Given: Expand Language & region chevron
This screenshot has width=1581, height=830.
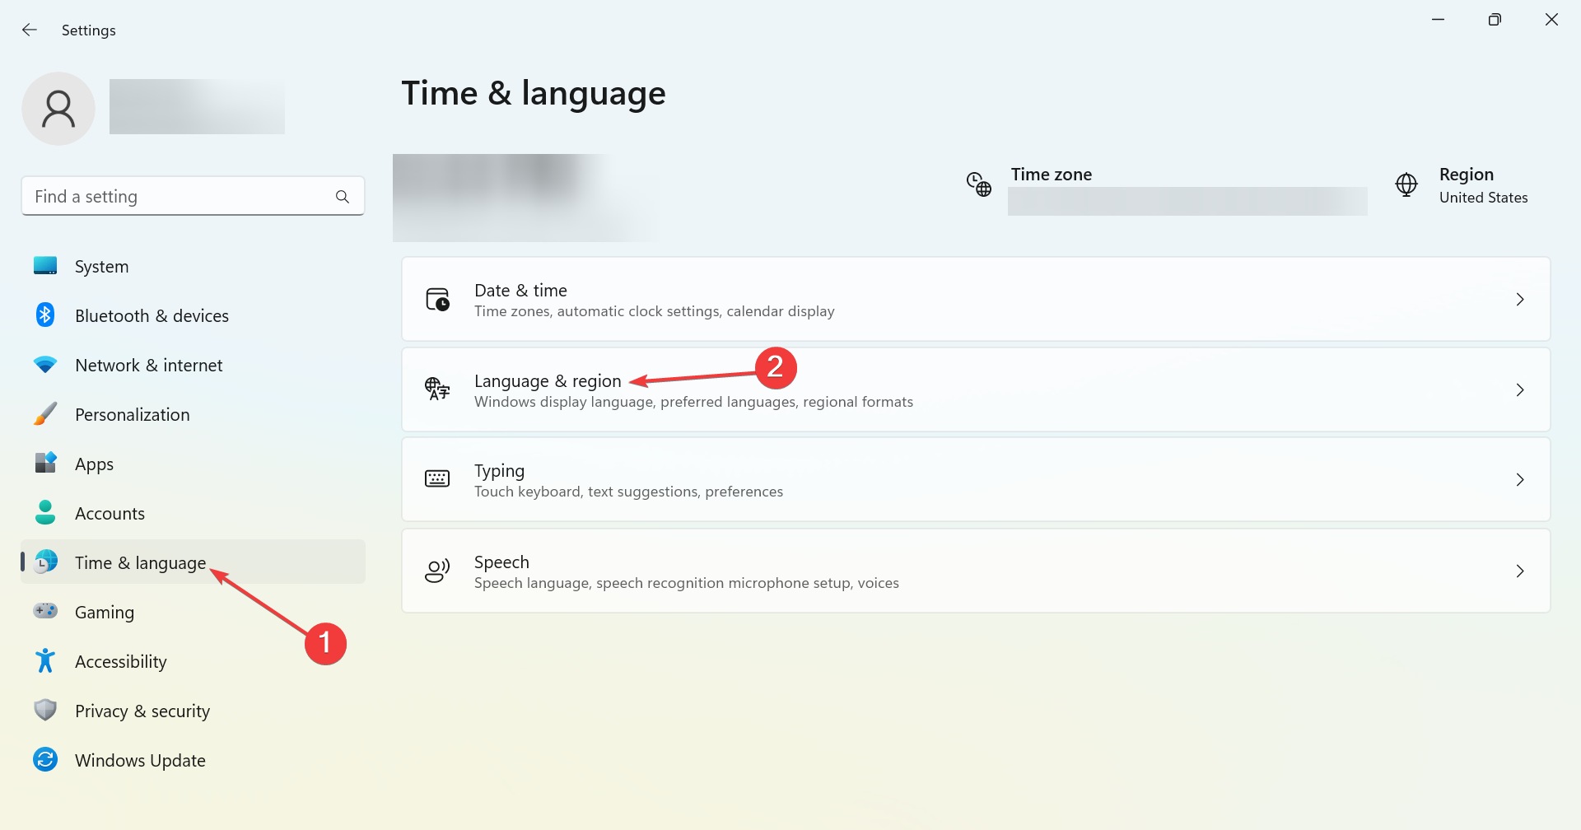Looking at the screenshot, I should pyautogui.click(x=1520, y=390).
